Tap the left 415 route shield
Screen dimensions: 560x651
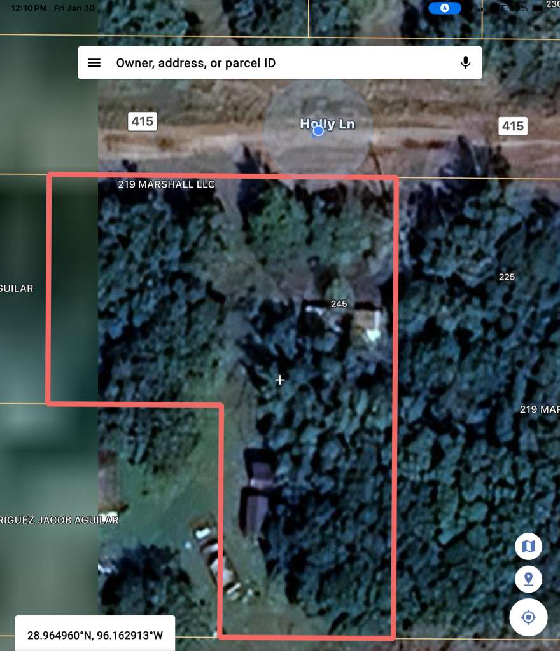tap(143, 121)
